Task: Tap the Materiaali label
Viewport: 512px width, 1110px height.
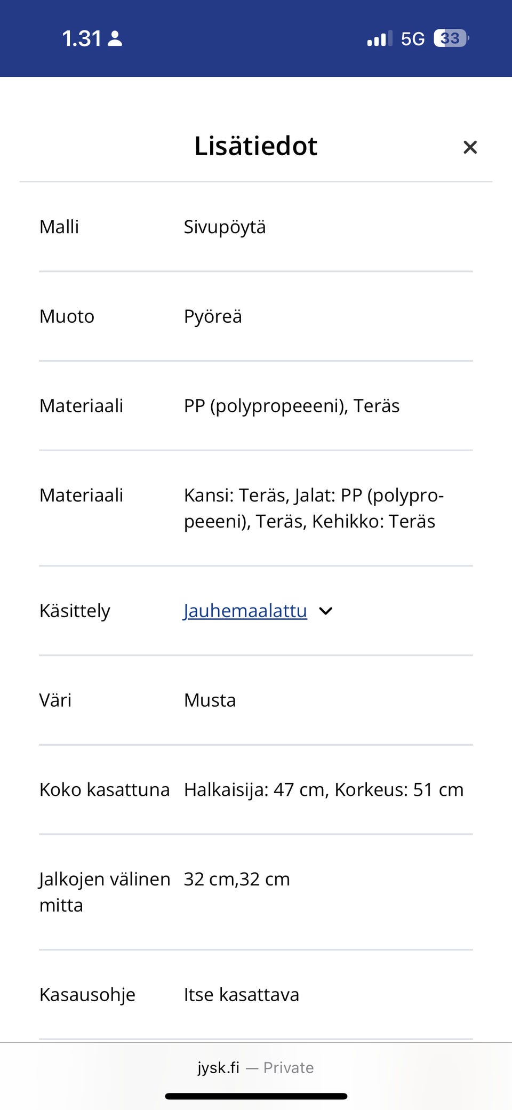Action: (x=82, y=405)
